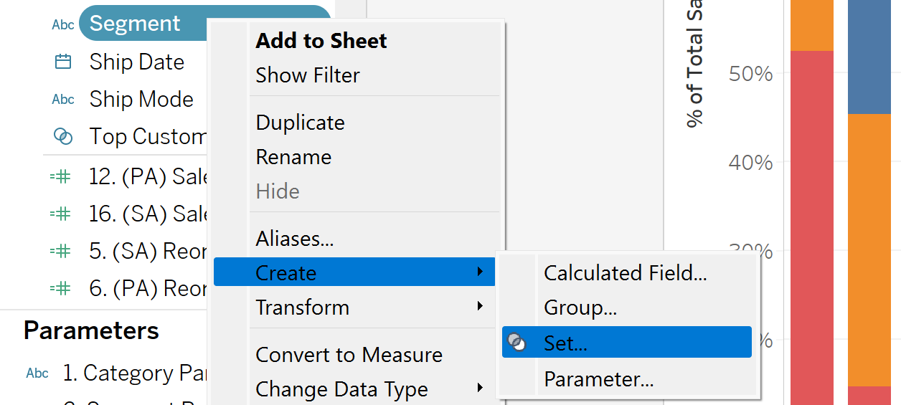Click the Abc icon beside Segment
The image size is (901, 405).
tap(63, 24)
